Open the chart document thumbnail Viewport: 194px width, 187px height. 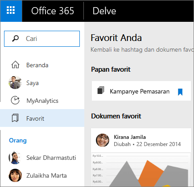click(x=141, y=170)
